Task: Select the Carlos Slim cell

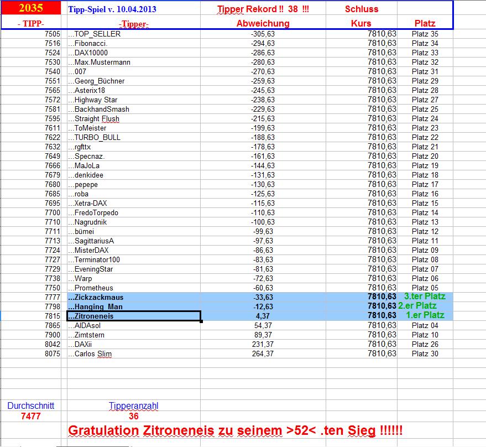Action: (x=134, y=354)
